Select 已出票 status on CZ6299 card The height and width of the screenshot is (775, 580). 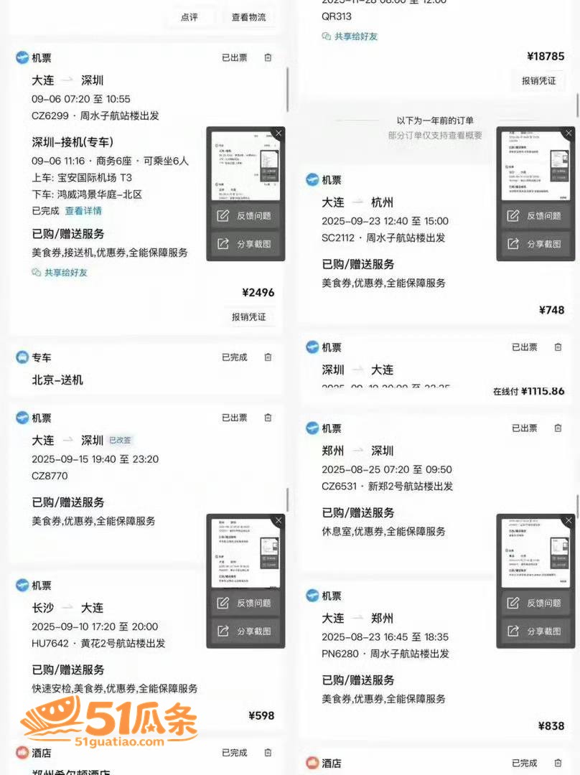tap(235, 58)
